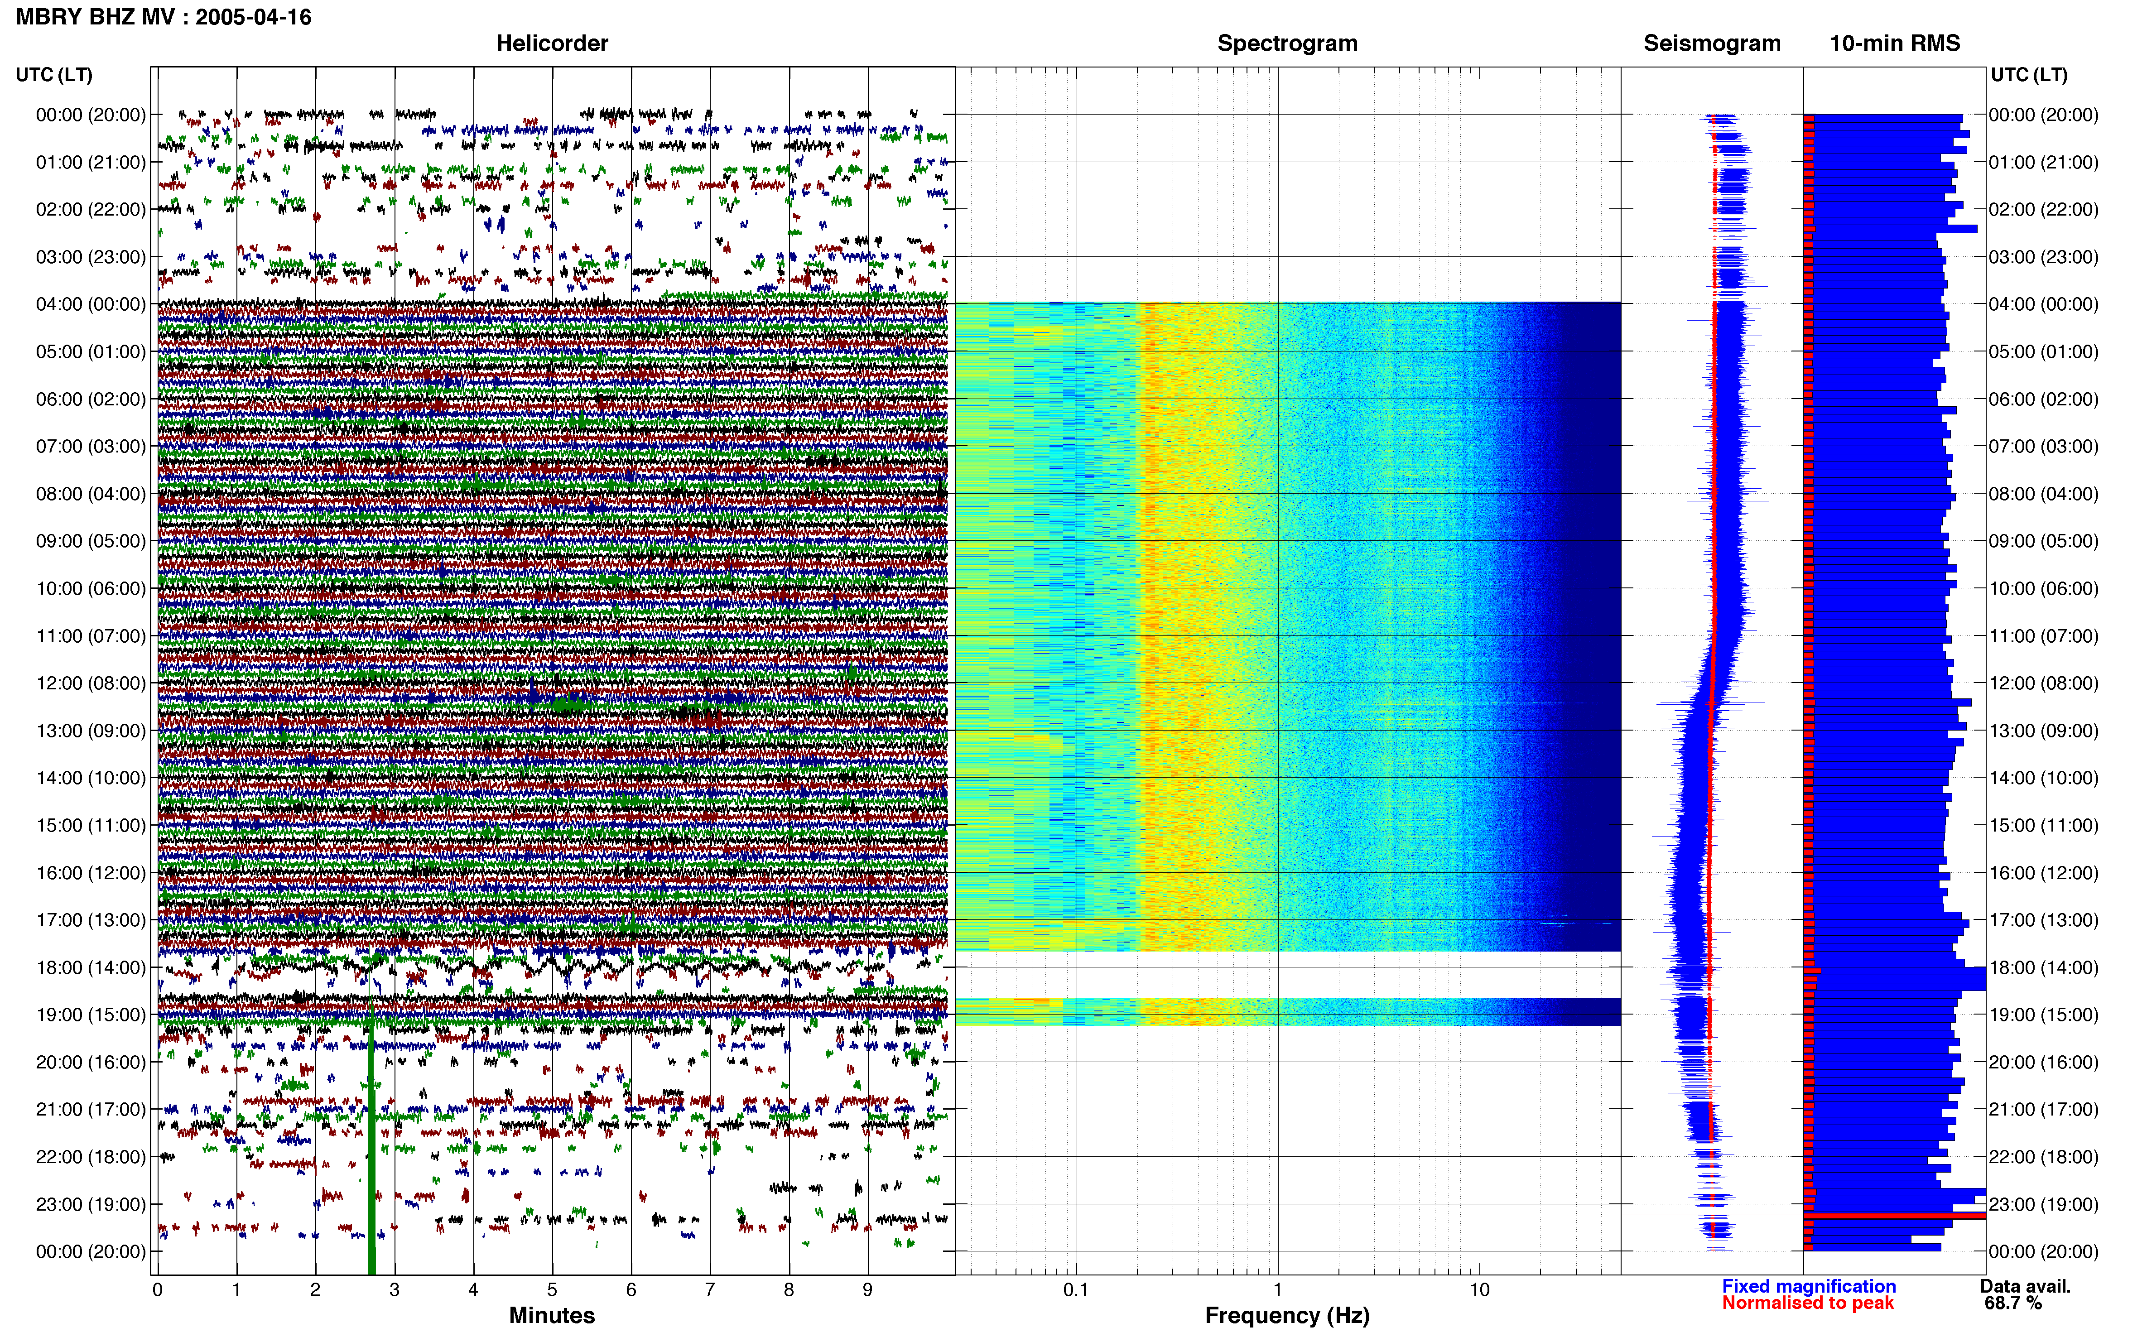
Task: Click 'UTC (LT)' label beside the Helicorder
Action: tap(54, 75)
